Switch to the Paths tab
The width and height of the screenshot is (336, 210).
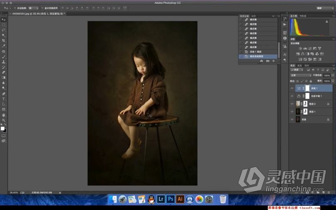click(307, 65)
